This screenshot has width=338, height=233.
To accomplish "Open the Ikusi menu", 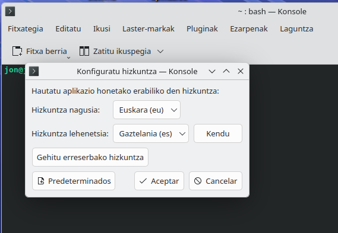I will click(x=102, y=29).
